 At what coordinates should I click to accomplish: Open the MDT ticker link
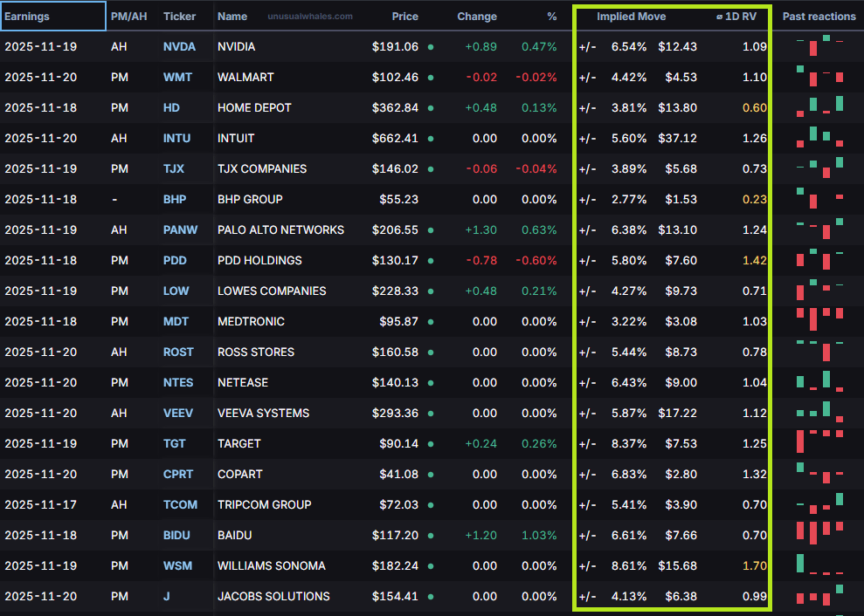[176, 321]
